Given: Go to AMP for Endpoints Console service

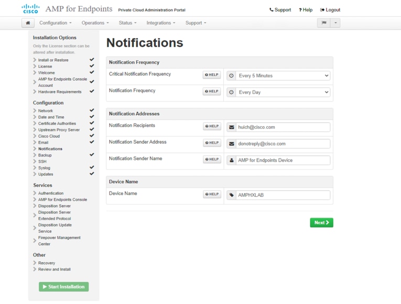Looking at the screenshot, I should click(x=62, y=200).
